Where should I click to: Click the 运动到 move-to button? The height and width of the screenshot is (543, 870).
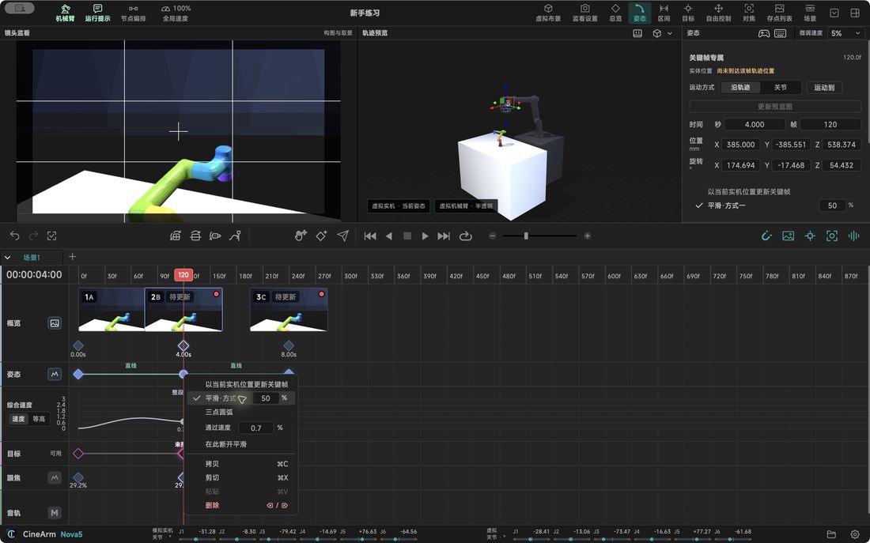[x=824, y=88]
